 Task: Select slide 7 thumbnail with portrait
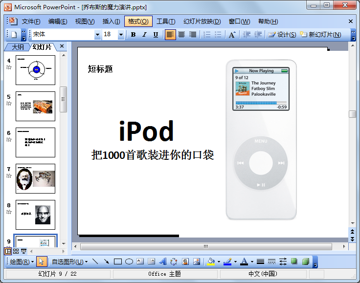point(35,179)
